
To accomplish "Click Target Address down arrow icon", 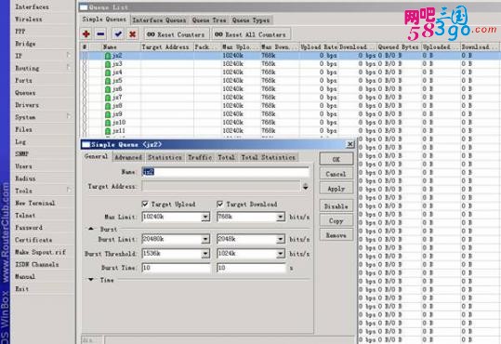I will click(306, 187).
